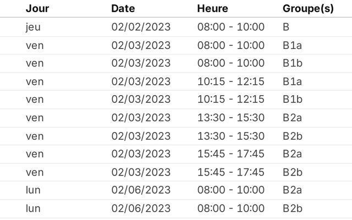This screenshot has height=220, width=352.
Task: Select B2b in the 13:30 - 15:30 row
Action: pyautogui.click(x=292, y=136)
